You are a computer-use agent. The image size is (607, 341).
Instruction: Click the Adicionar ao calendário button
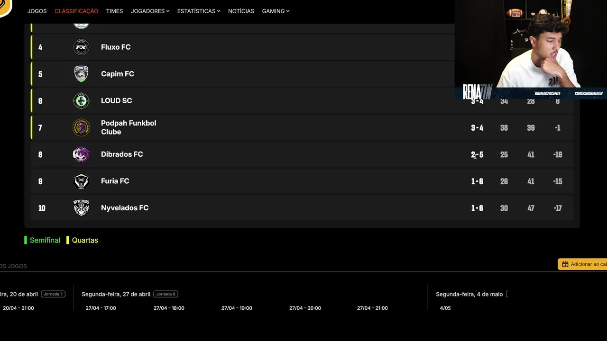(x=582, y=264)
